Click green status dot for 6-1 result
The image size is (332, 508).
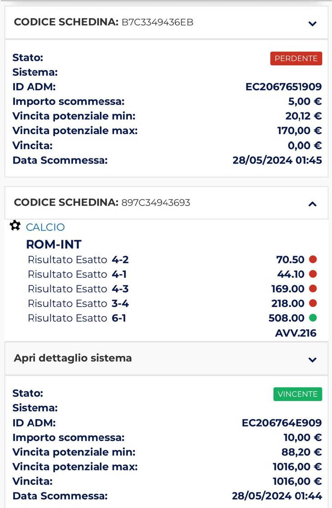[x=313, y=318]
